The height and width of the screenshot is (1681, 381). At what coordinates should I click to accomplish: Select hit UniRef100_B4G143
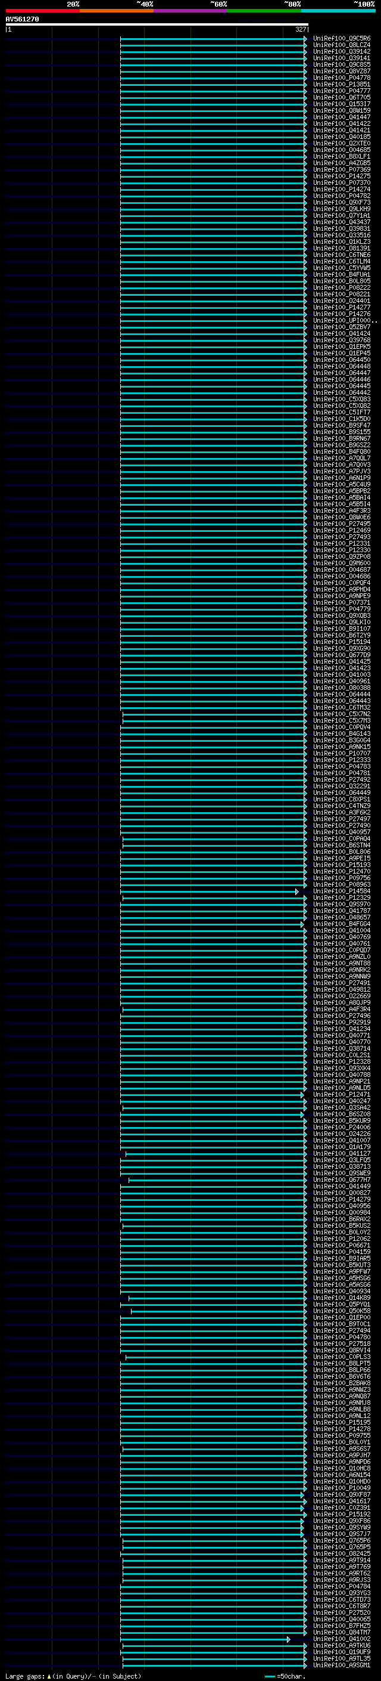341,733
